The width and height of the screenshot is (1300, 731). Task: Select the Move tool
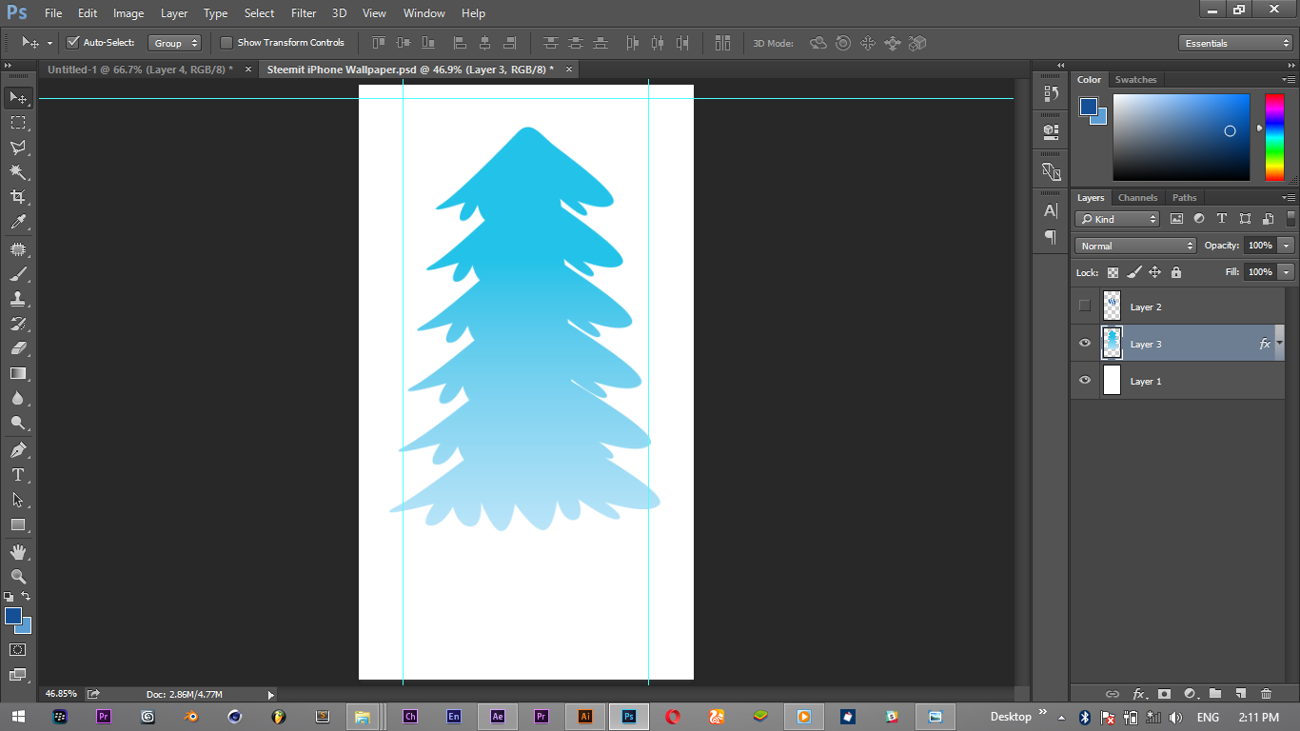click(x=18, y=98)
